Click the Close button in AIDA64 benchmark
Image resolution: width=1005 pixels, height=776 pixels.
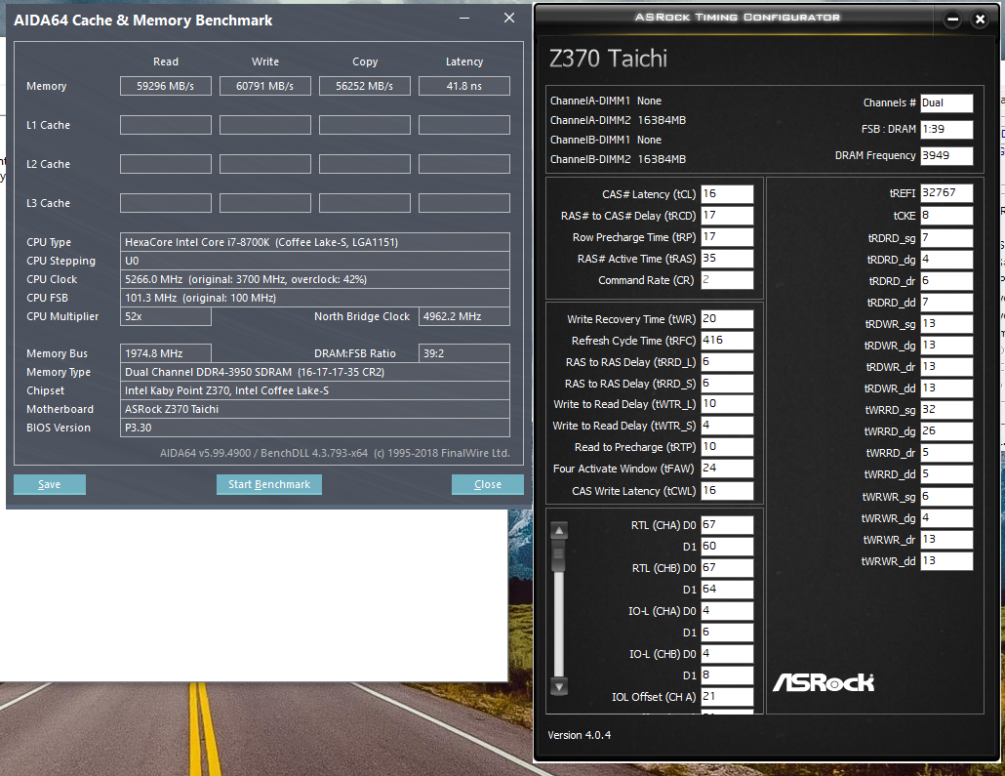(x=487, y=484)
